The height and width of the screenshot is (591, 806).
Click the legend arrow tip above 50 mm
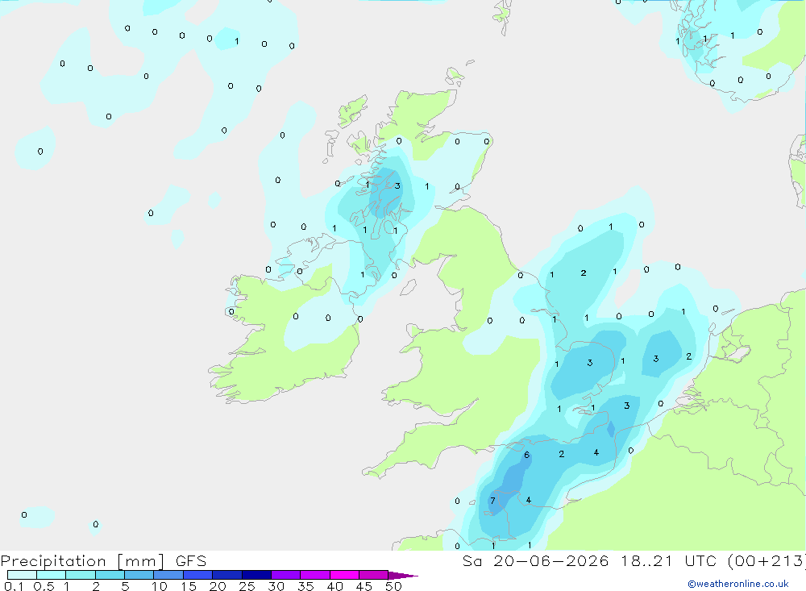pyautogui.click(x=402, y=575)
